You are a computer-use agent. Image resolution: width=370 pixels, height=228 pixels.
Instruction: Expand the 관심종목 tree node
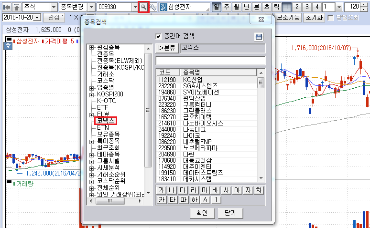(91, 48)
